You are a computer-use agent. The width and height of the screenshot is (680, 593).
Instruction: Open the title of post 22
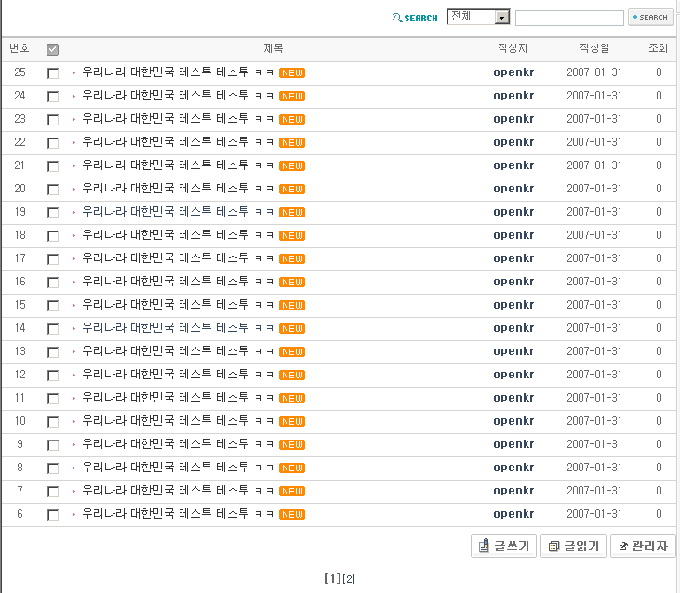pos(178,142)
